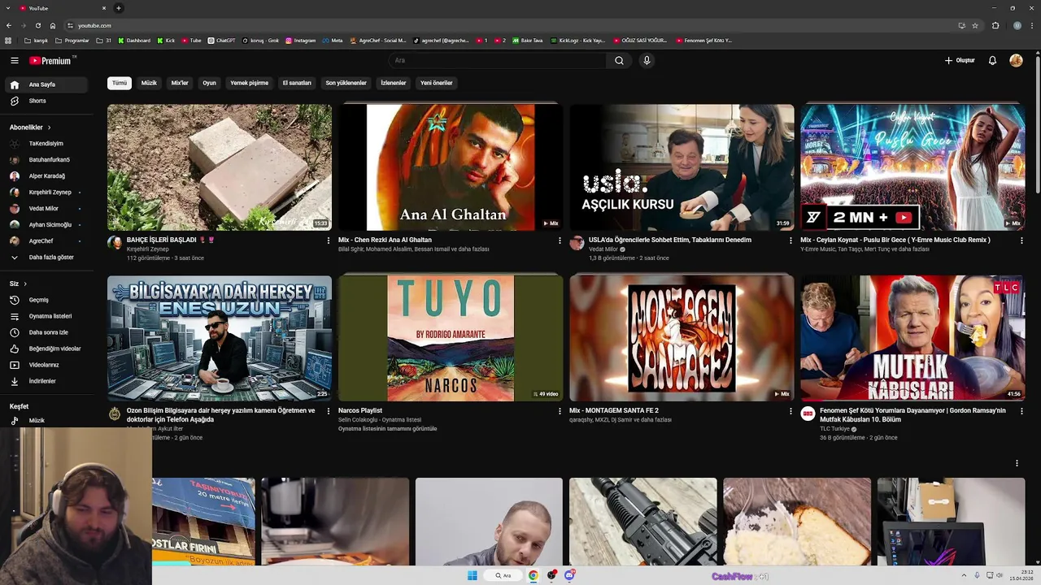Open Shorts from the sidebar
The height and width of the screenshot is (585, 1041).
coord(46,101)
